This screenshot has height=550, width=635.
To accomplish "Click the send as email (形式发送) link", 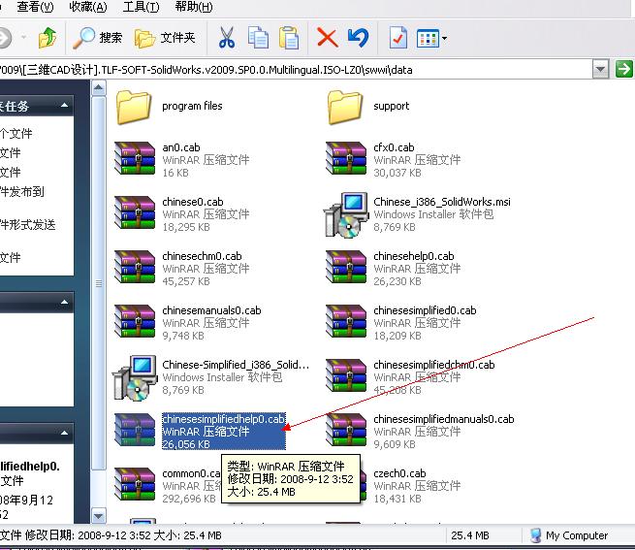I will [27, 224].
